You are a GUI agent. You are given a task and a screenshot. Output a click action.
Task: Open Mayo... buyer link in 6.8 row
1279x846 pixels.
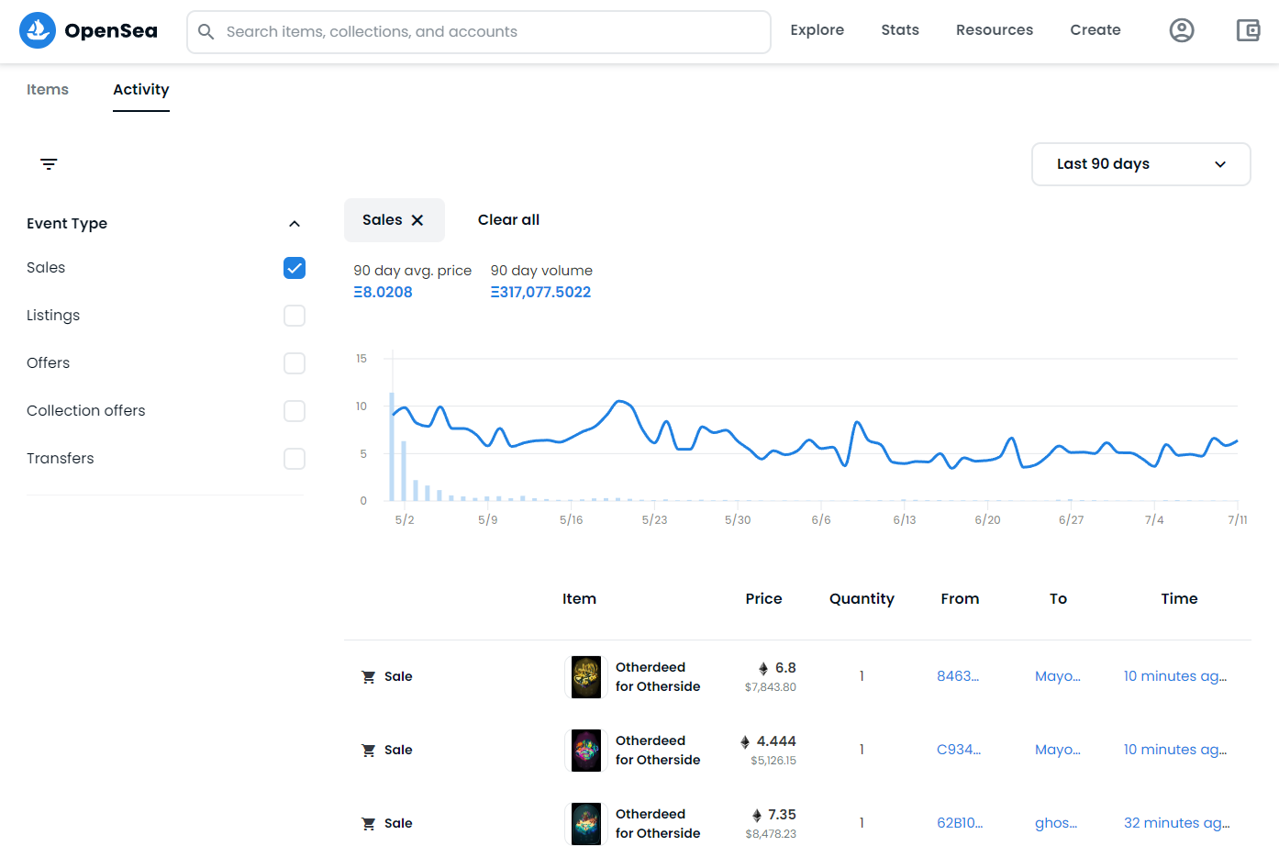[x=1058, y=676]
